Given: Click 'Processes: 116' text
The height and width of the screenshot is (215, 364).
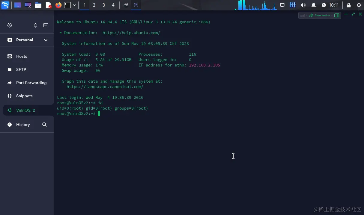Looking at the screenshot, I should [x=167, y=54].
